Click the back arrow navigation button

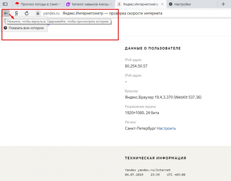point(6,13)
